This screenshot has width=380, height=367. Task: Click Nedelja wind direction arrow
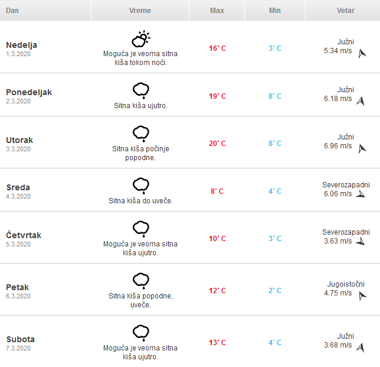pos(362,54)
